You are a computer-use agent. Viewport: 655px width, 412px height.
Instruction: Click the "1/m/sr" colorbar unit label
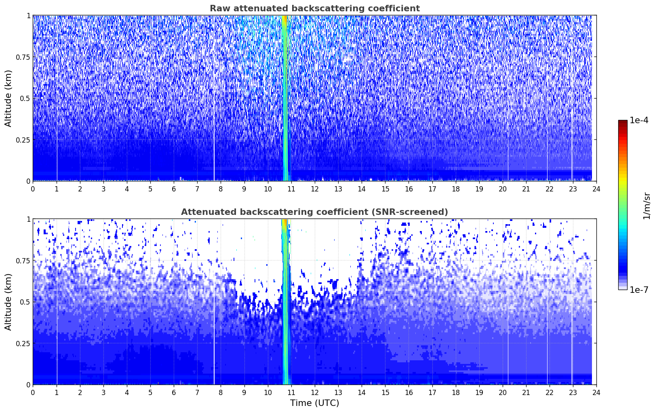pyautogui.click(x=647, y=206)
